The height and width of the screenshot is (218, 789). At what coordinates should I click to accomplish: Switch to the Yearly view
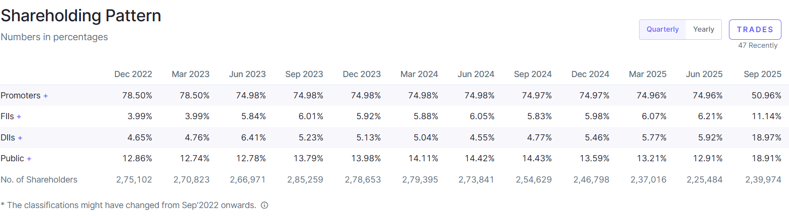(703, 29)
